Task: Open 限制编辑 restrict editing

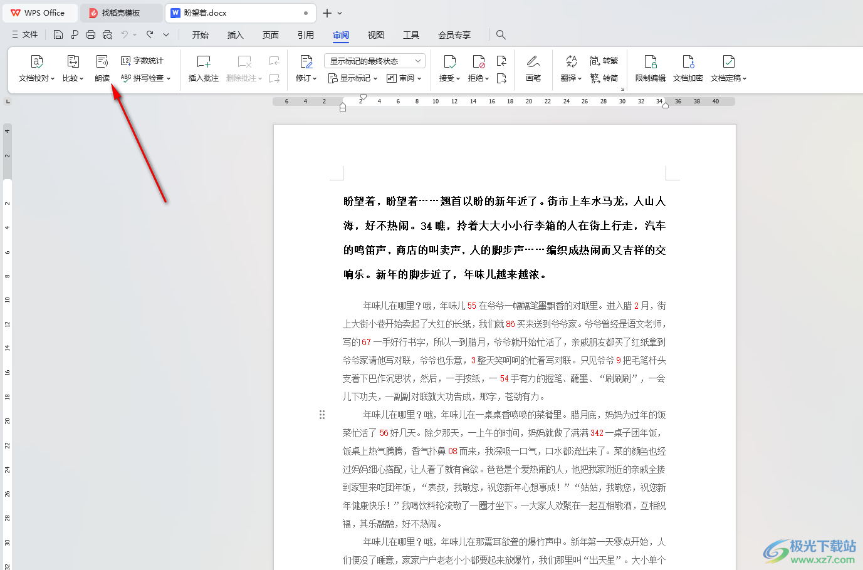Action: [651, 68]
